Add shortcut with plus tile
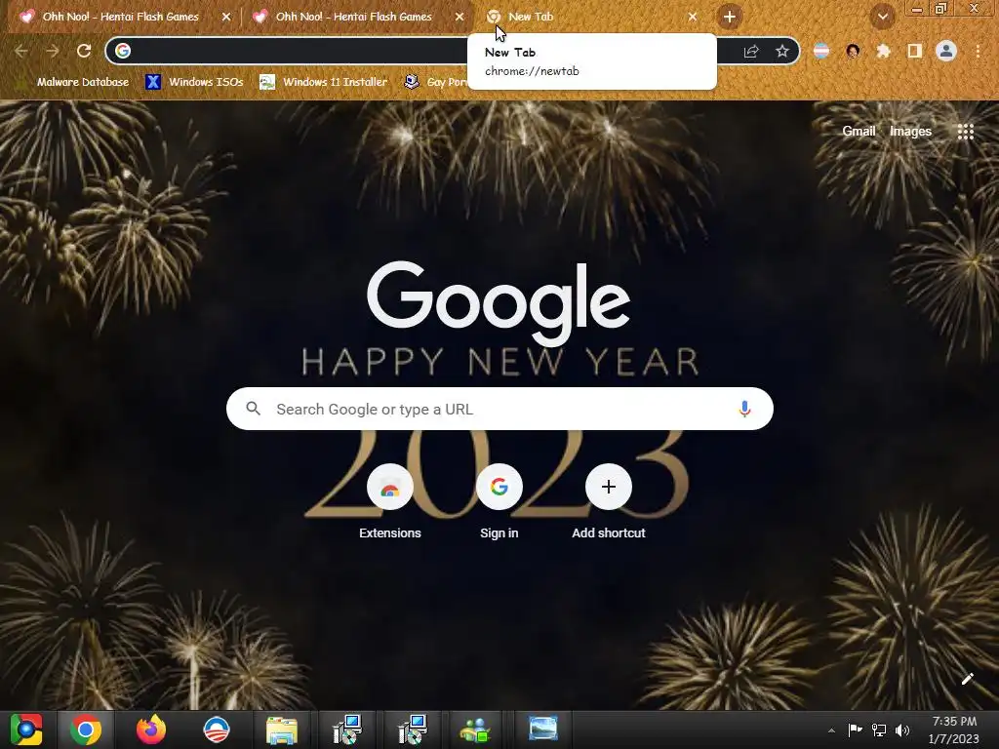Screen dimensions: 999x749 click(x=609, y=502)
